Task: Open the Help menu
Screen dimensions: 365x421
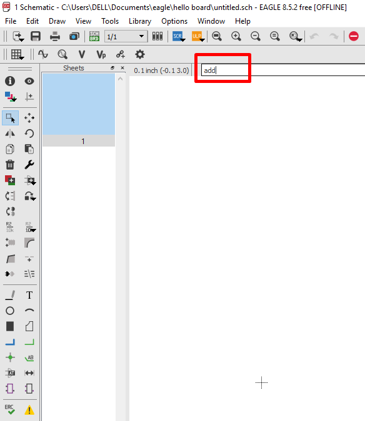Action: point(242,21)
